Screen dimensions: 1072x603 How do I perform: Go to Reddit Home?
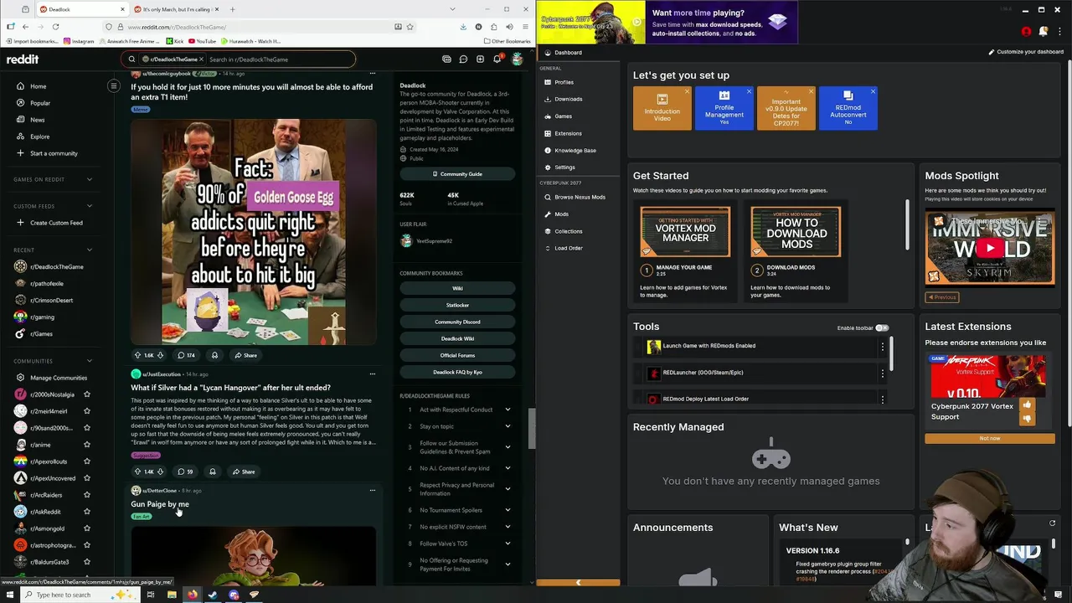coord(38,86)
